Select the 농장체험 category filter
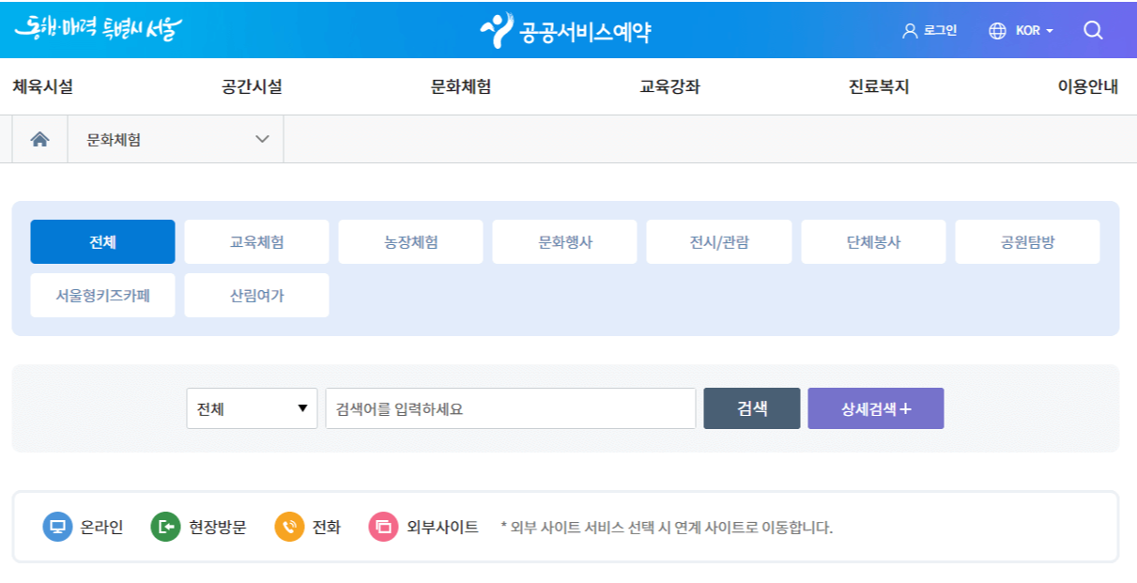This screenshot has width=1137, height=583. pyautogui.click(x=410, y=241)
